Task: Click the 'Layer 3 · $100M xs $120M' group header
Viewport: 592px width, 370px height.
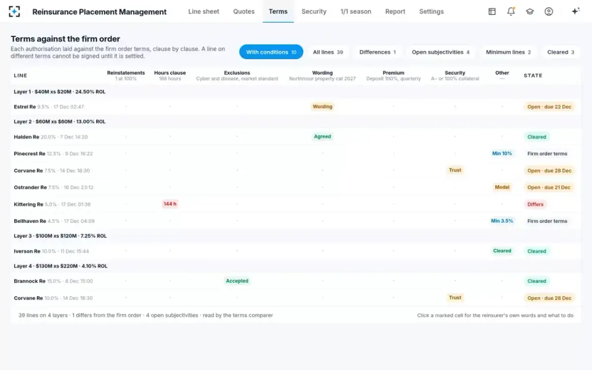Action: [x=296, y=236]
